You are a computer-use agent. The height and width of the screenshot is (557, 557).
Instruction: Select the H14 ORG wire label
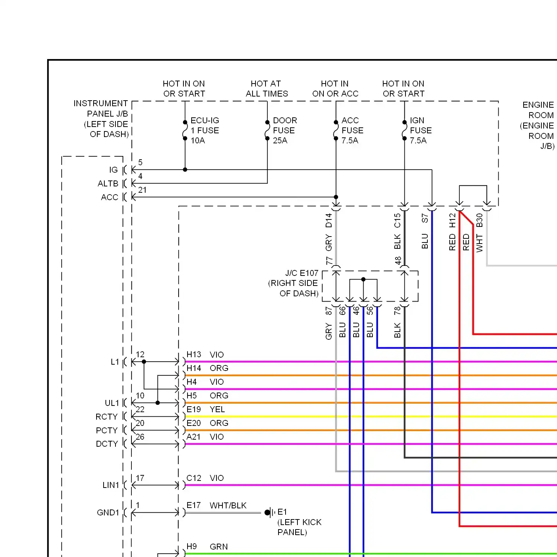tap(207, 368)
